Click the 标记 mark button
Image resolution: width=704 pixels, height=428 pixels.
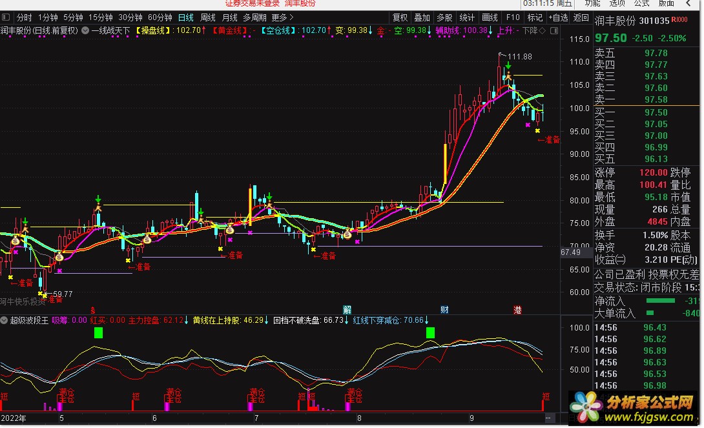535,17
